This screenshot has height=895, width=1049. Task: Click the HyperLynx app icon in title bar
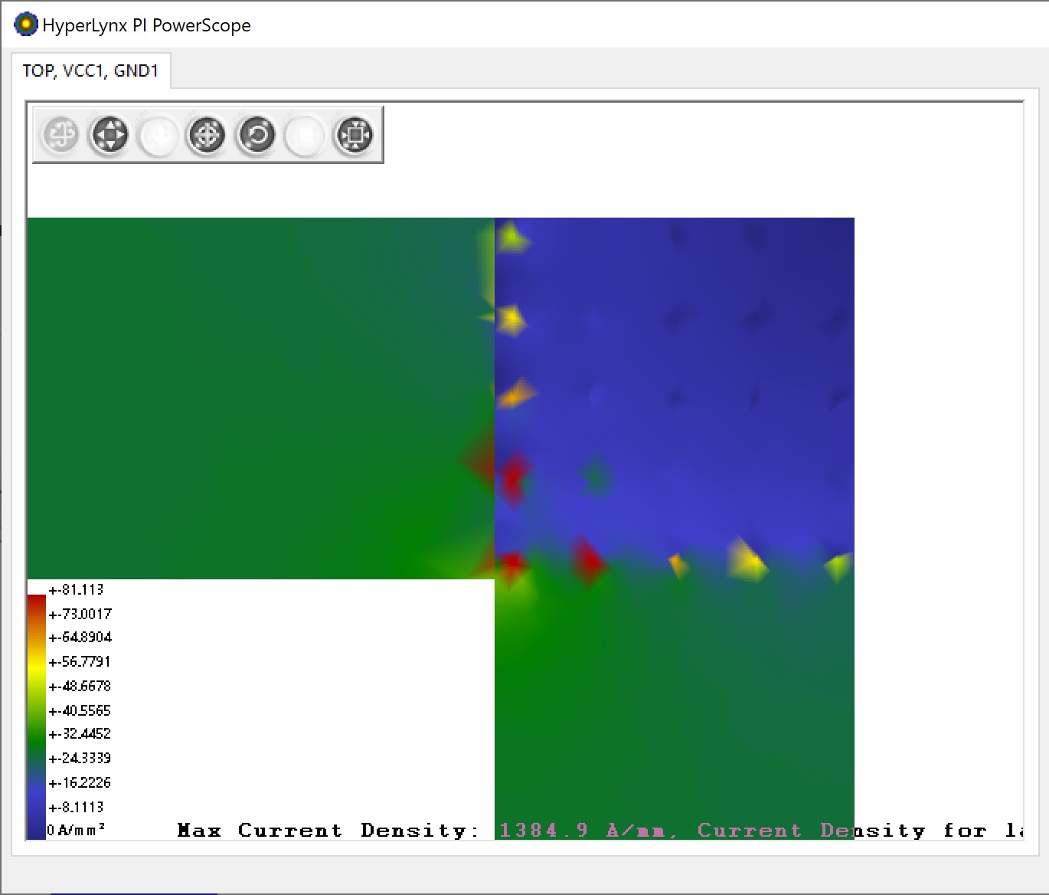click(x=26, y=25)
